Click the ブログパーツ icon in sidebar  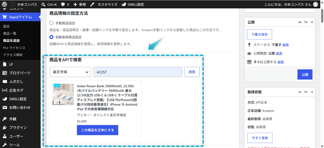(x=5, y=73)
